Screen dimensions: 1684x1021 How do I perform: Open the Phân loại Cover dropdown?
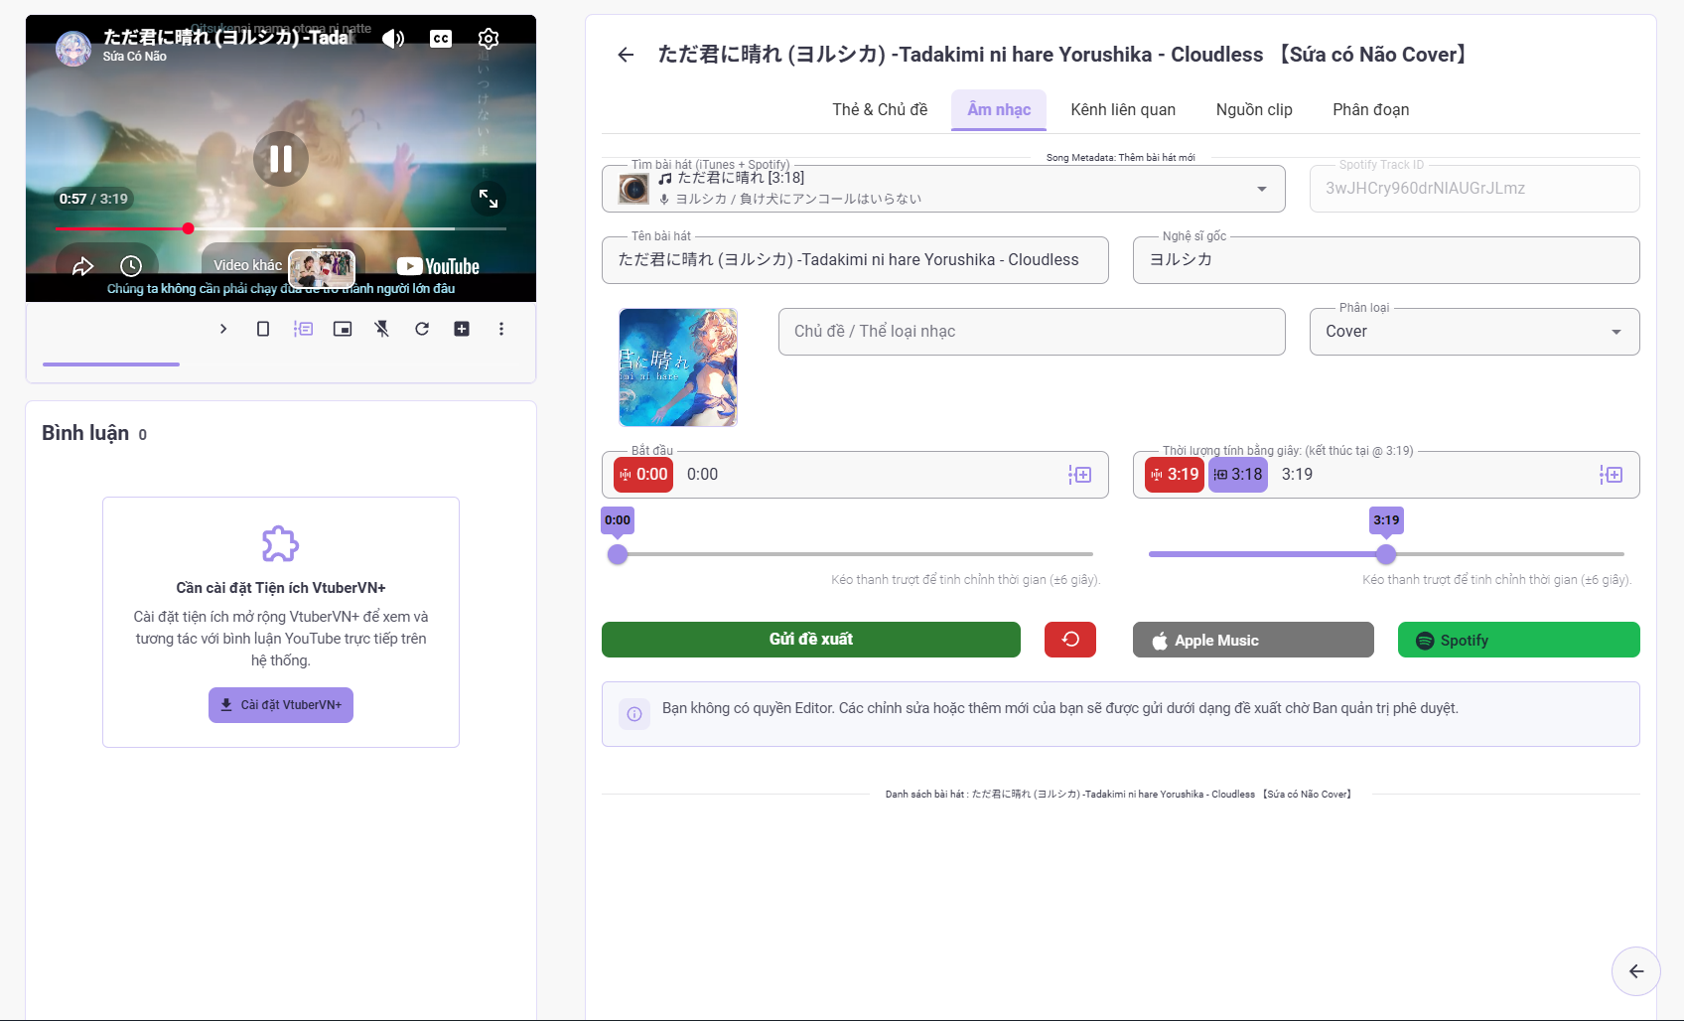(1474, 332)
